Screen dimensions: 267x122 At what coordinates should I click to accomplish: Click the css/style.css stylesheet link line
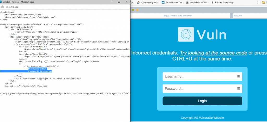click(x=31, y=17)
